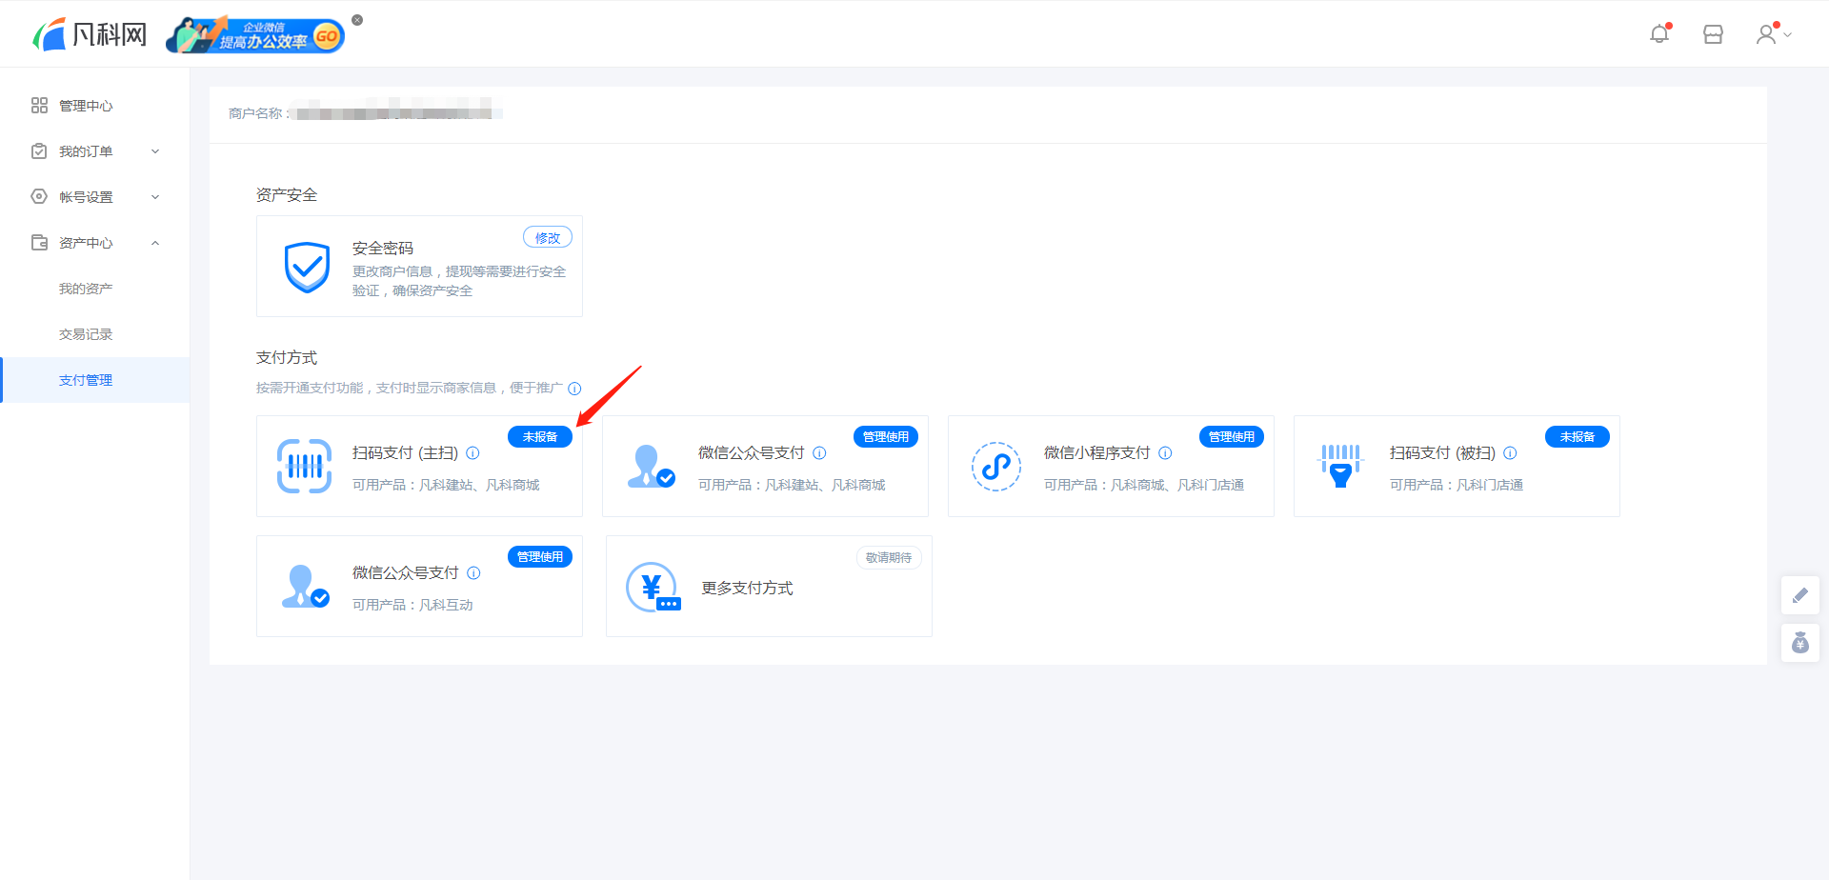Click 管理使用 for 微信小程序支付
1829x880 pixels.
coord(1232,437)
